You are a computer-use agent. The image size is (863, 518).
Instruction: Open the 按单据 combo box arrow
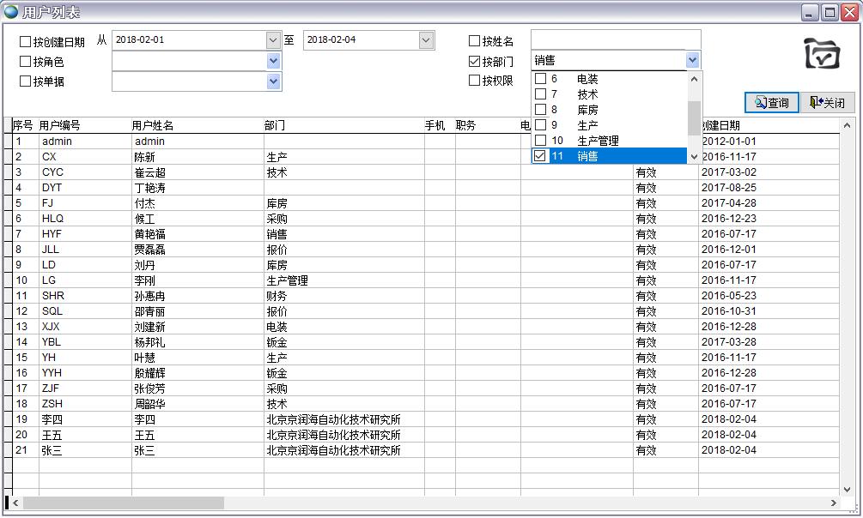[273, 81]
